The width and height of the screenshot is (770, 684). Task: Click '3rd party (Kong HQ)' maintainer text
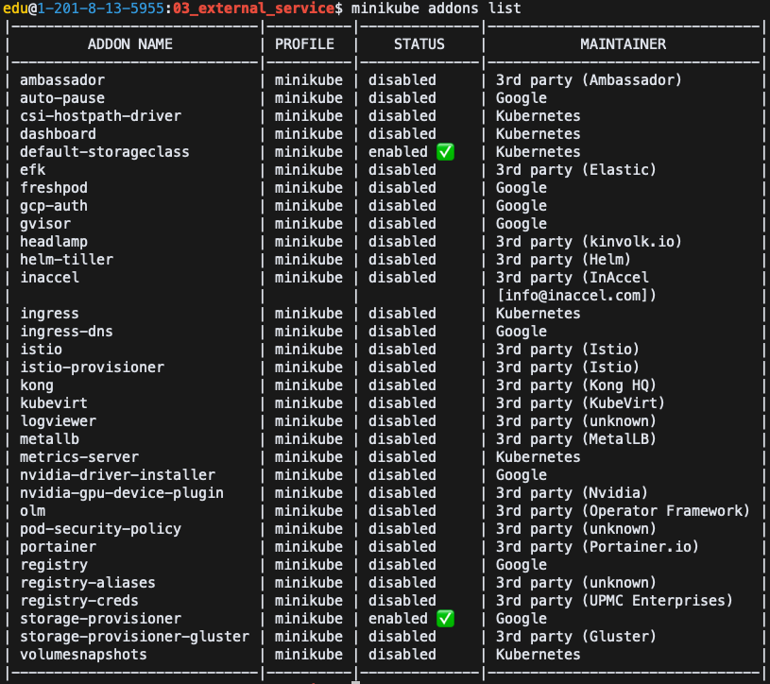pyautogui.click(x=576, y=385)
